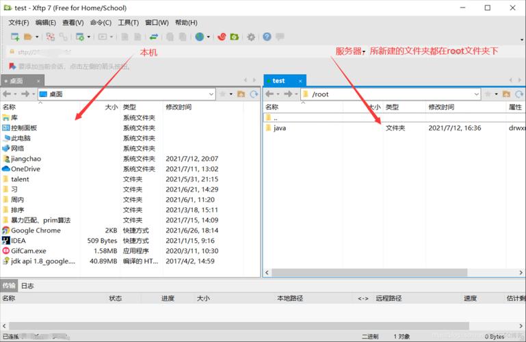526x342 pixels.
Task: Click local pane favorites star icon
Action: [222, 94]
